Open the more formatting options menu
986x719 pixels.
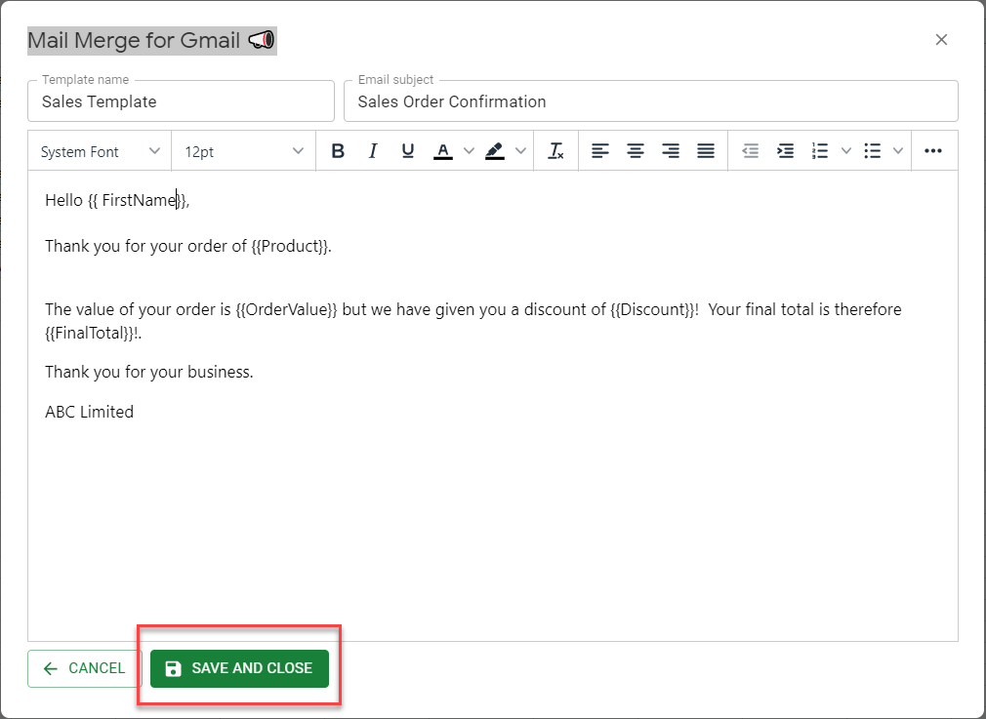(x=933, y=151)
